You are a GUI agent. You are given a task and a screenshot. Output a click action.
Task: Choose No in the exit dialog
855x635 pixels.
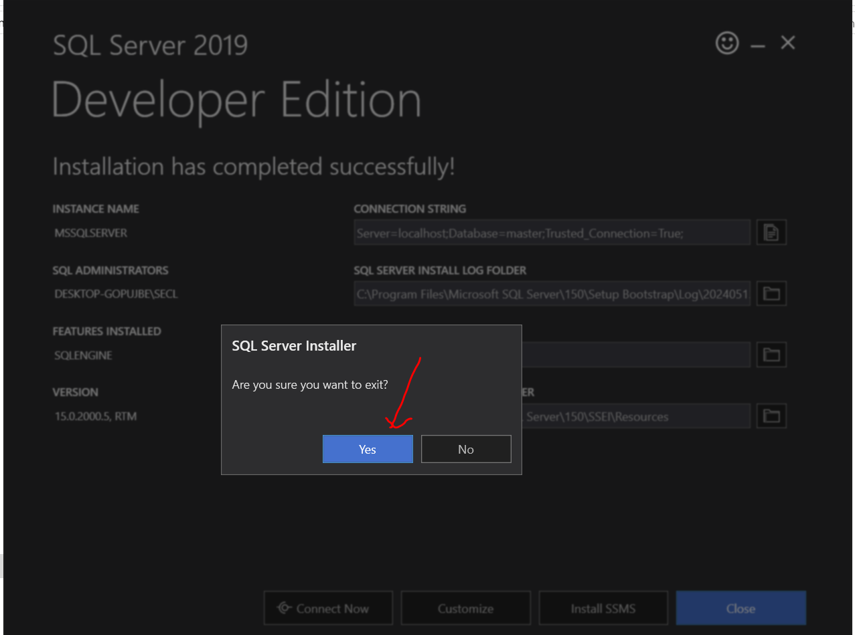466,449
